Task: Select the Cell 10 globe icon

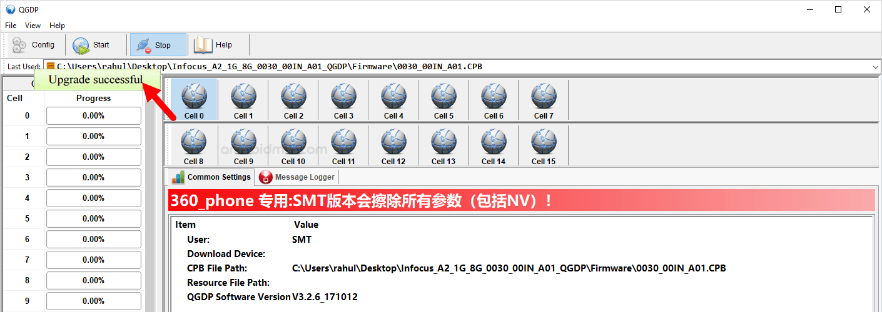Action: pos(293,142)
